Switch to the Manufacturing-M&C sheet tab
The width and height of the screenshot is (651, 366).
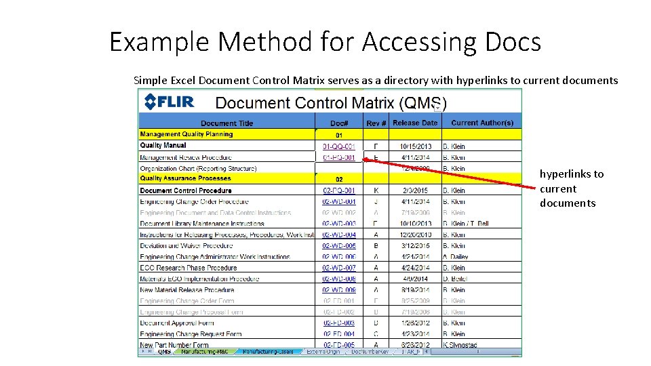click(205, 352)
